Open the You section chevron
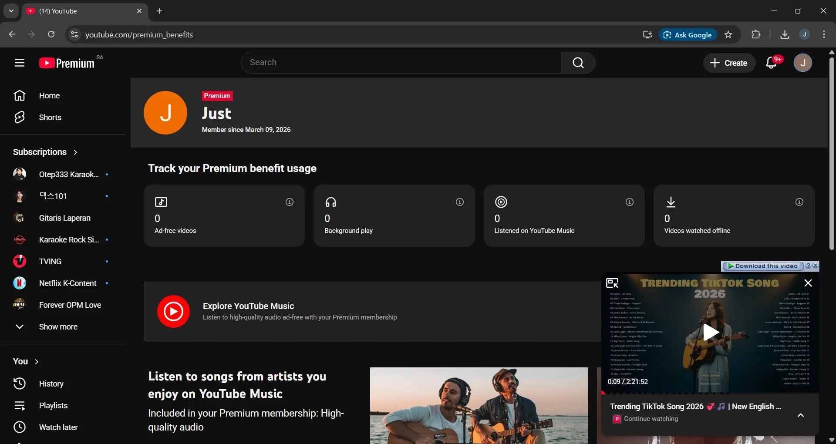Image resolution: width=836 pixels, height=444 pixels. (x=37, y=362)
